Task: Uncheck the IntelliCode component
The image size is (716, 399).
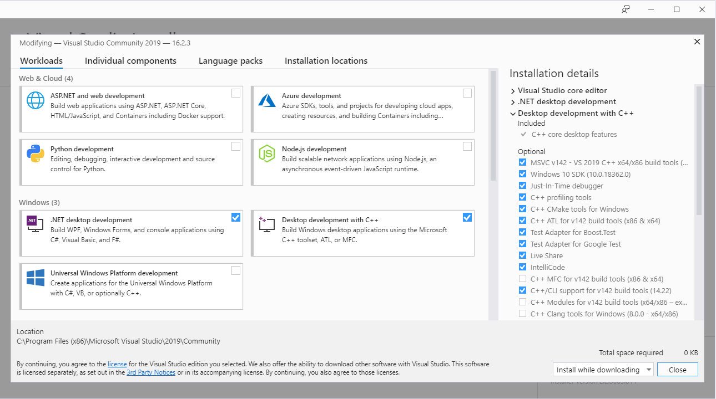Action: [x=522, y=267]
